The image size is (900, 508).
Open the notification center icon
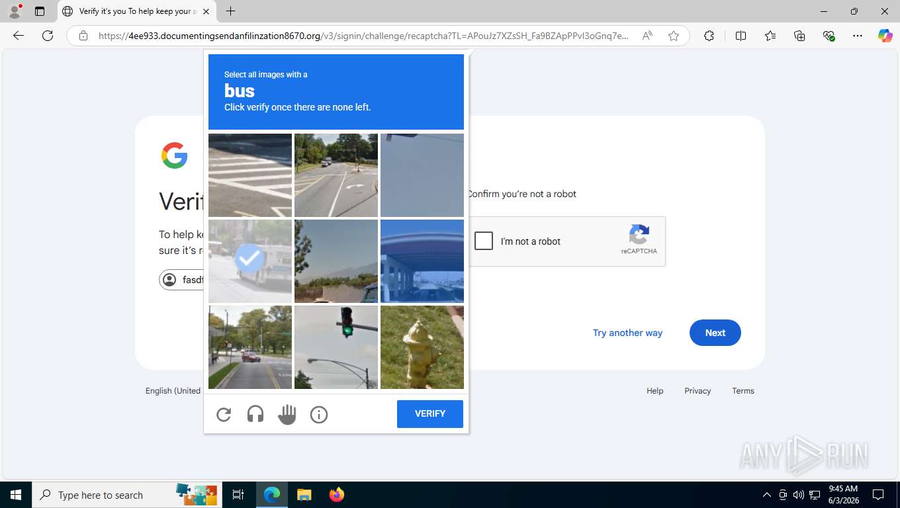(x=878, y=495)
